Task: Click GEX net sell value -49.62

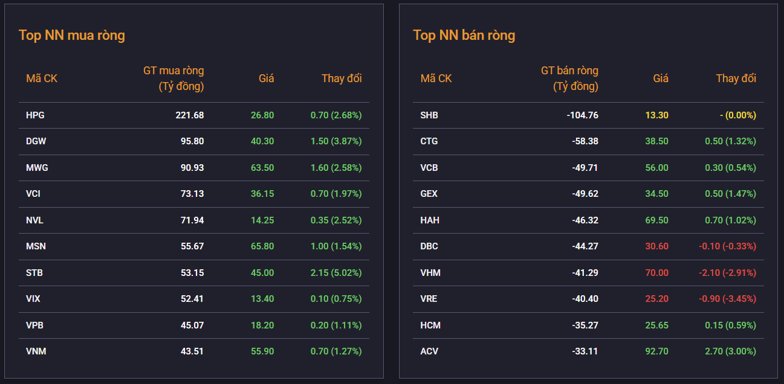Action: click(585, 194)
